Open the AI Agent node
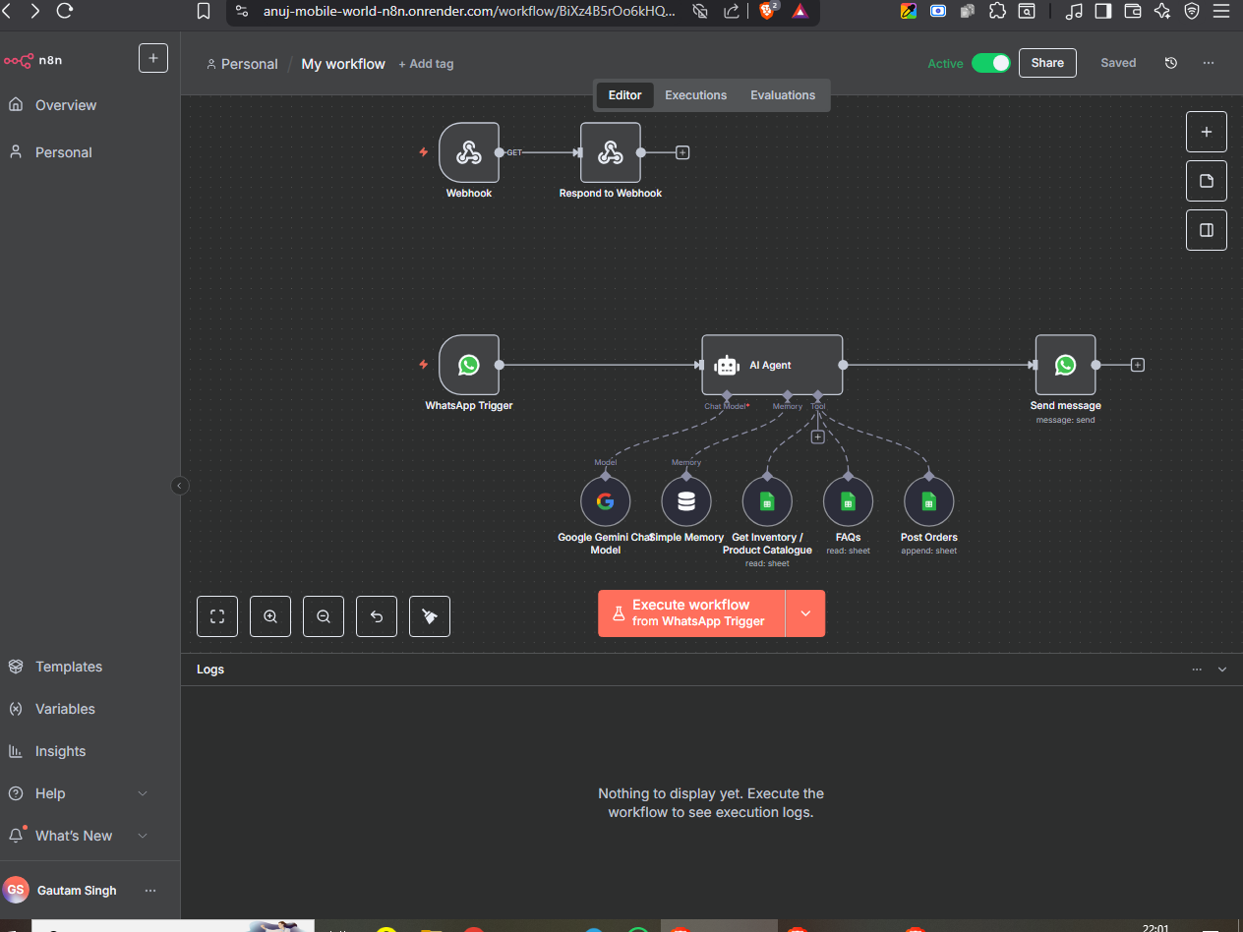 771,366
